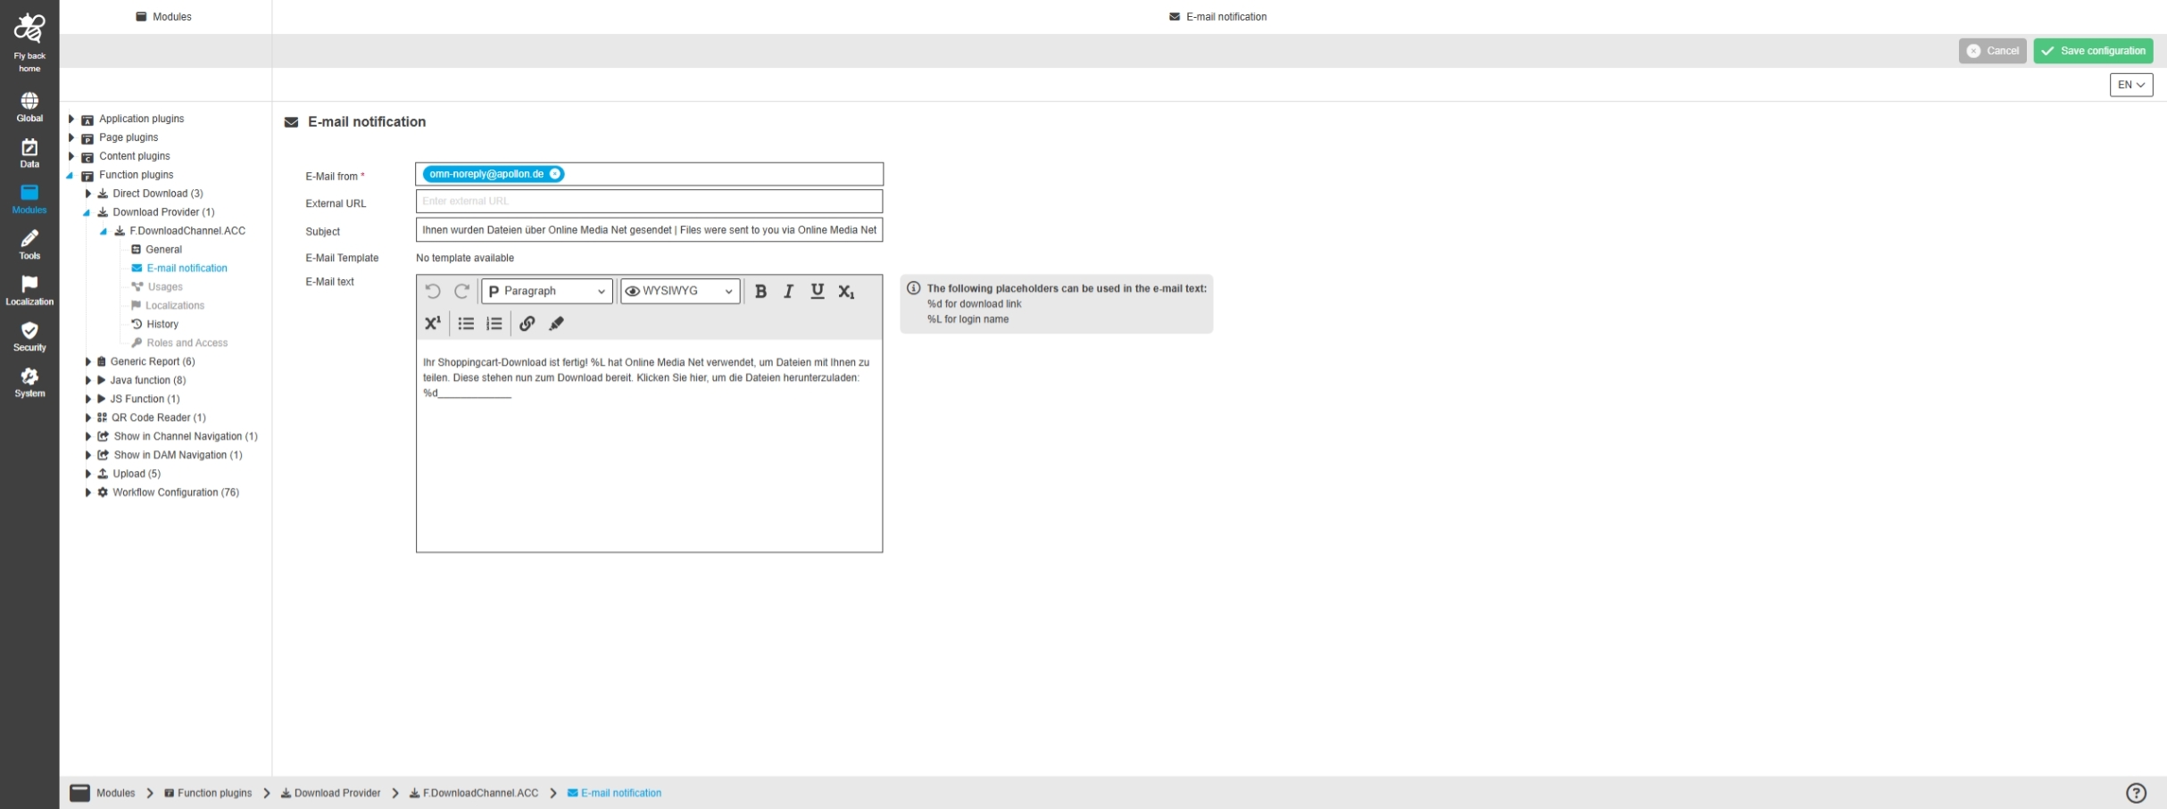Open History tree item

coord(154,324)
